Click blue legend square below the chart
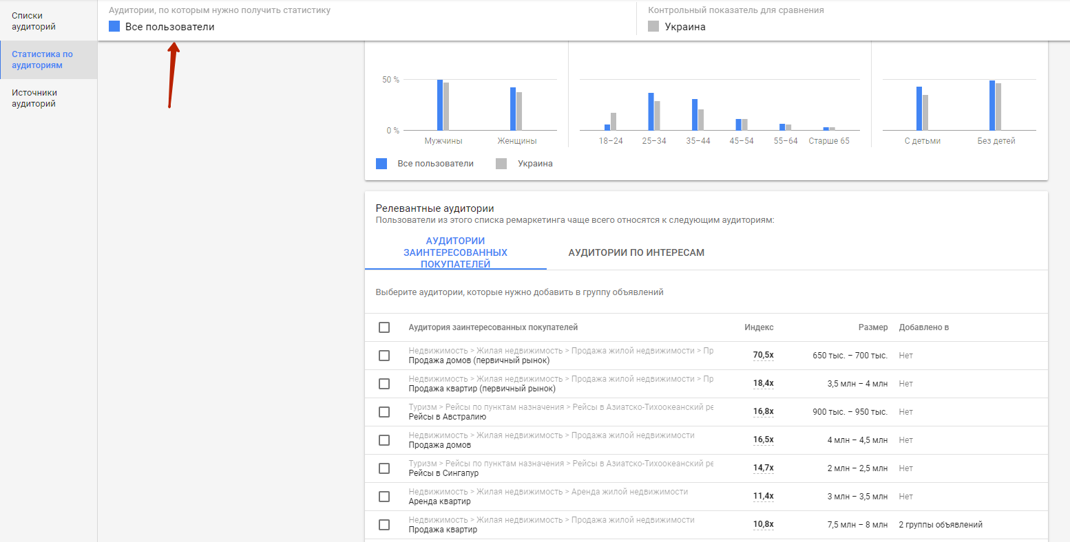1070x542 pixels. coord(381,164)
